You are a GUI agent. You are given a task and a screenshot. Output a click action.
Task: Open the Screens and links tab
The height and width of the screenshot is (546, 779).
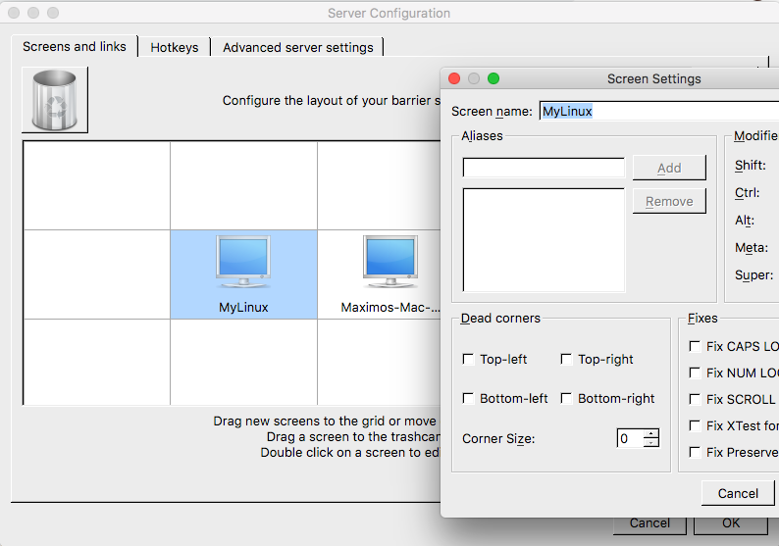(x=75, y=47)
